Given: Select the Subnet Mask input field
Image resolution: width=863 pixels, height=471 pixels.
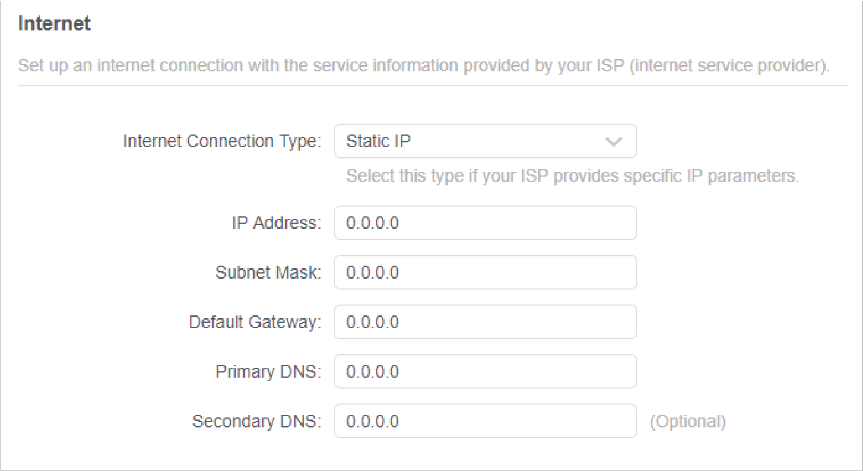Looking at the screenshot, I should point(484,273).
